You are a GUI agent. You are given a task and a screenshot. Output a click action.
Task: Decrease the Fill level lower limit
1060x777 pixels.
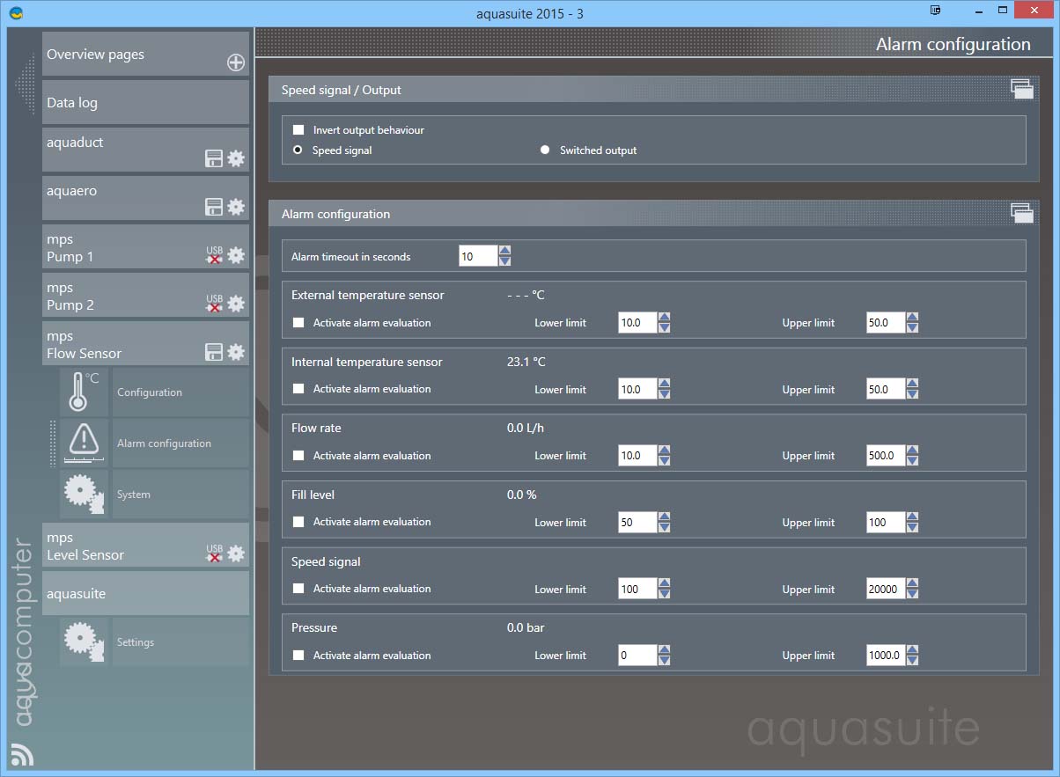[664, 527]
